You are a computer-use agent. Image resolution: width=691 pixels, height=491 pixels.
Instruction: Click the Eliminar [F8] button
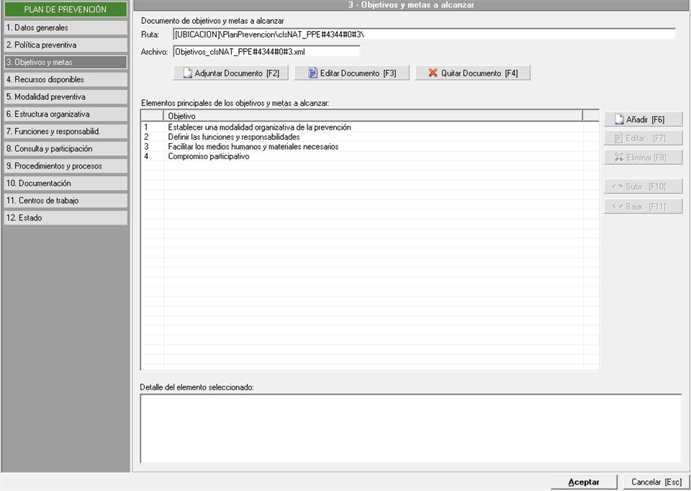(643, 158)
